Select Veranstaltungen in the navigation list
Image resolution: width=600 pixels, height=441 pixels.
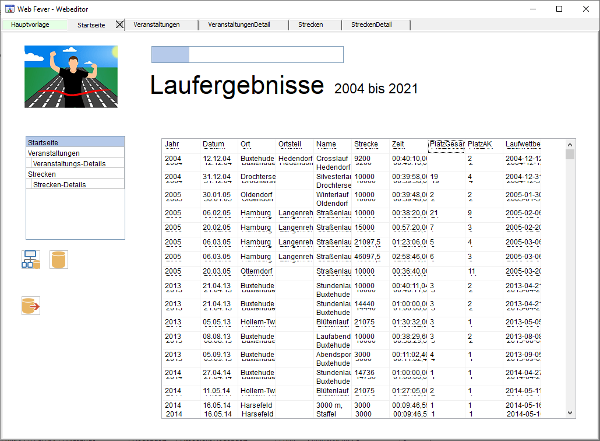pos(75,153)
